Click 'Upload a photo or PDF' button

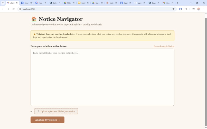click(x=56, y=111)
